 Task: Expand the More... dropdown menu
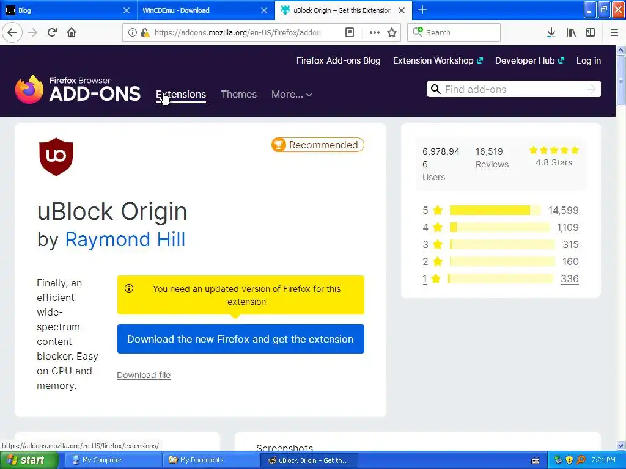(292, 95)
